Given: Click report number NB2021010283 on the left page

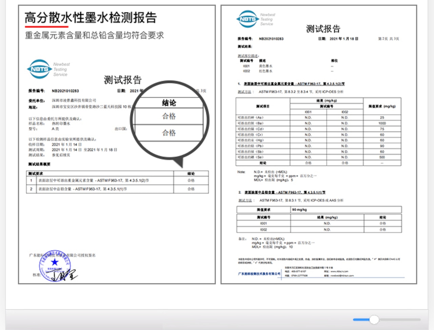Looking at the screenshot, I should [65, 91].
